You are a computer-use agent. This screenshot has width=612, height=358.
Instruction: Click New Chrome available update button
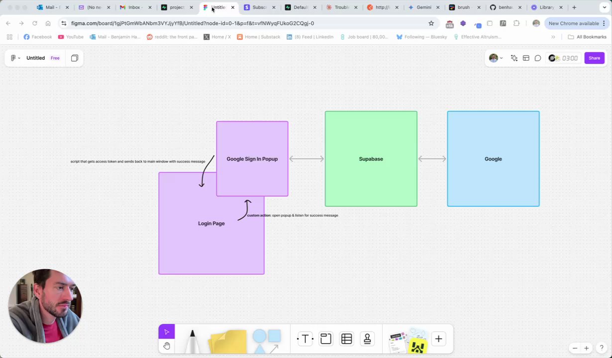tap(574, 23)
